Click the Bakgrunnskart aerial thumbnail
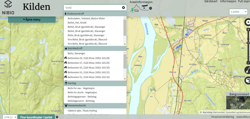This screenshot has height=119, width=250. coord(238,103)
